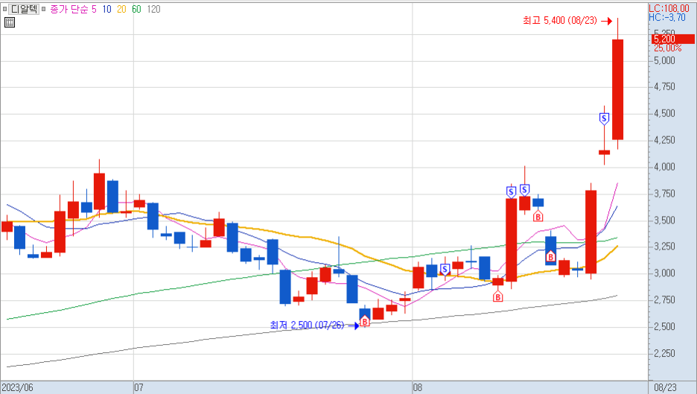Select the 60-day moving average legend
This screenshot has width=697, height=394.
136,9
